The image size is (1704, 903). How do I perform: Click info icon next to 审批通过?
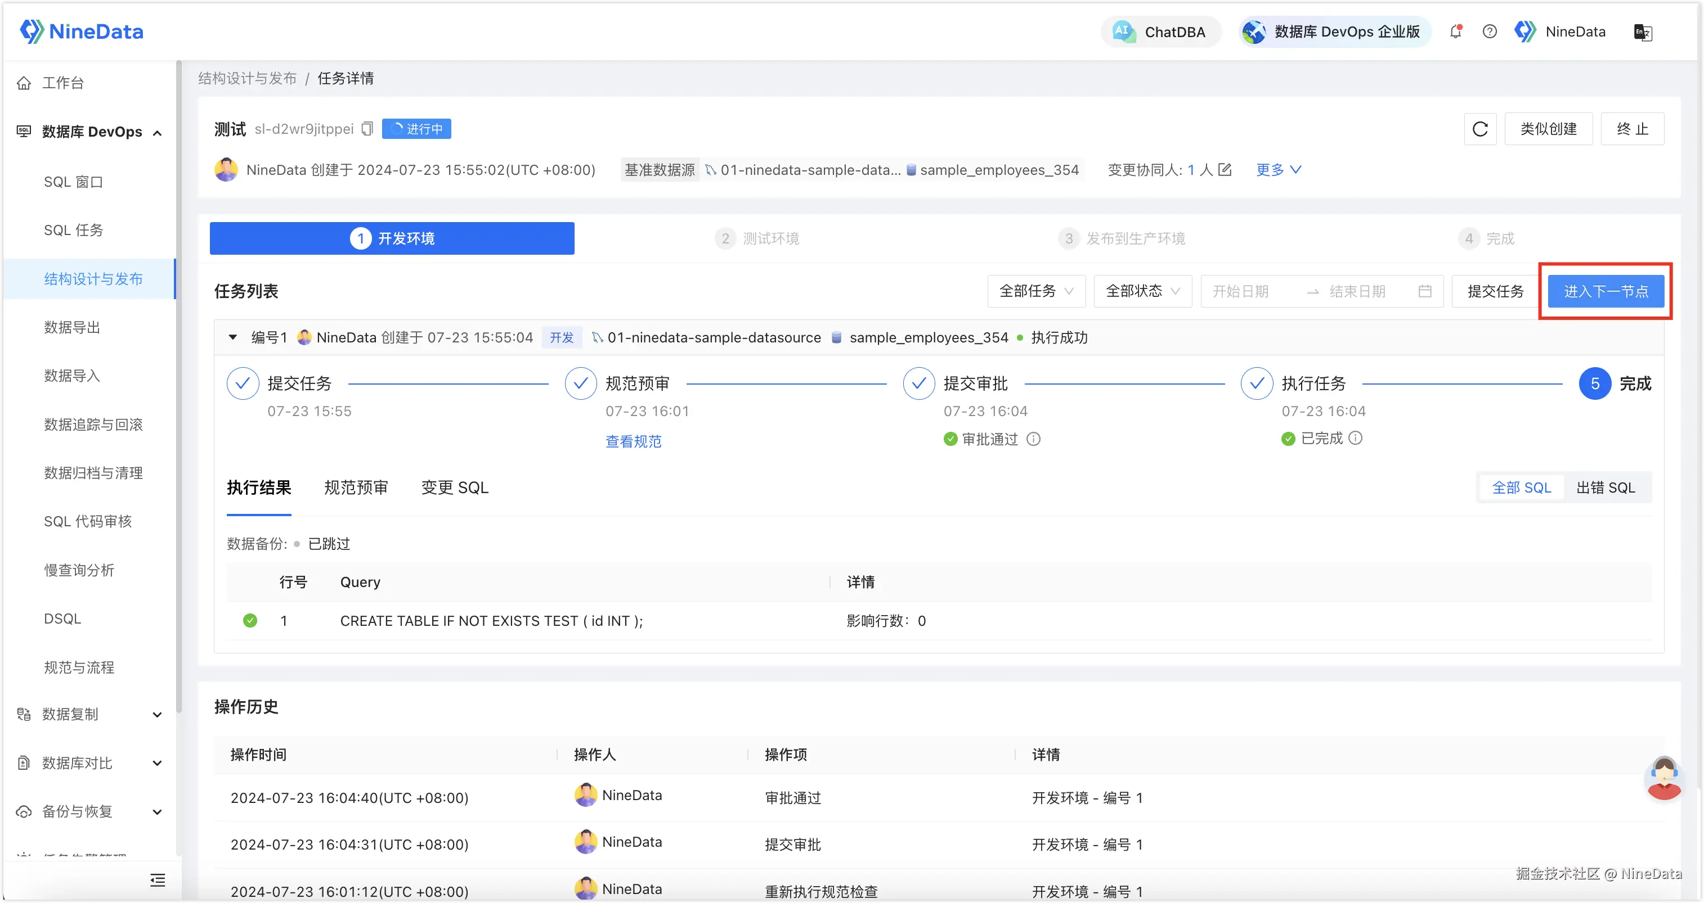tap(1033, 439)
